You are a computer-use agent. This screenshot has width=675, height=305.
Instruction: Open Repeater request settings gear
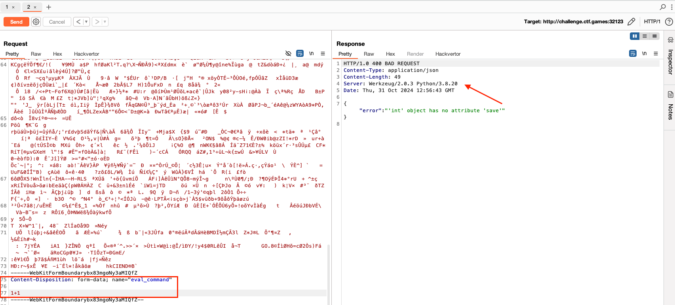[x=36, y=22]
